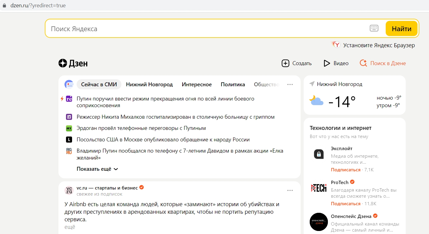
Task: Click the RT source icon beside Эрдоган headline
Action: [69, 128]
